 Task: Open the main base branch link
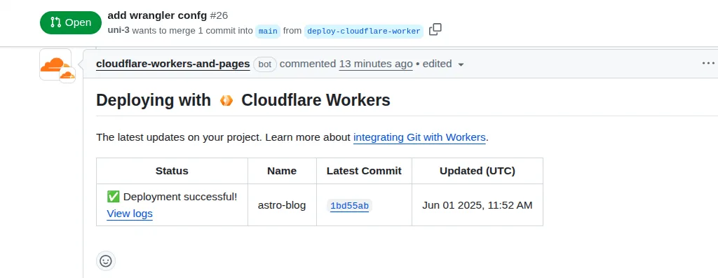pos(268,31)
